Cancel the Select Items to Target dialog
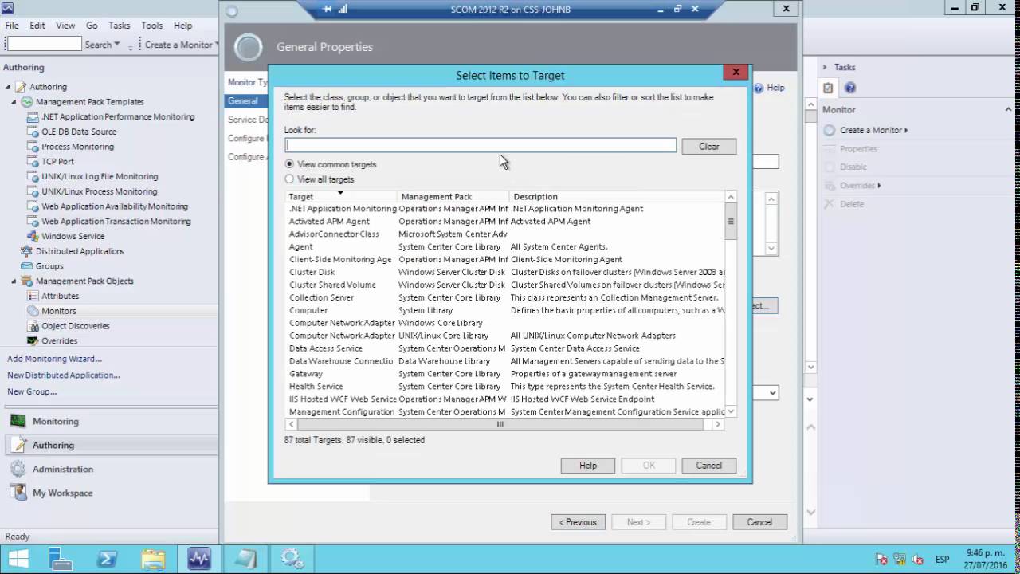This screenshot has height=574, width=1020. coord(708,466)
